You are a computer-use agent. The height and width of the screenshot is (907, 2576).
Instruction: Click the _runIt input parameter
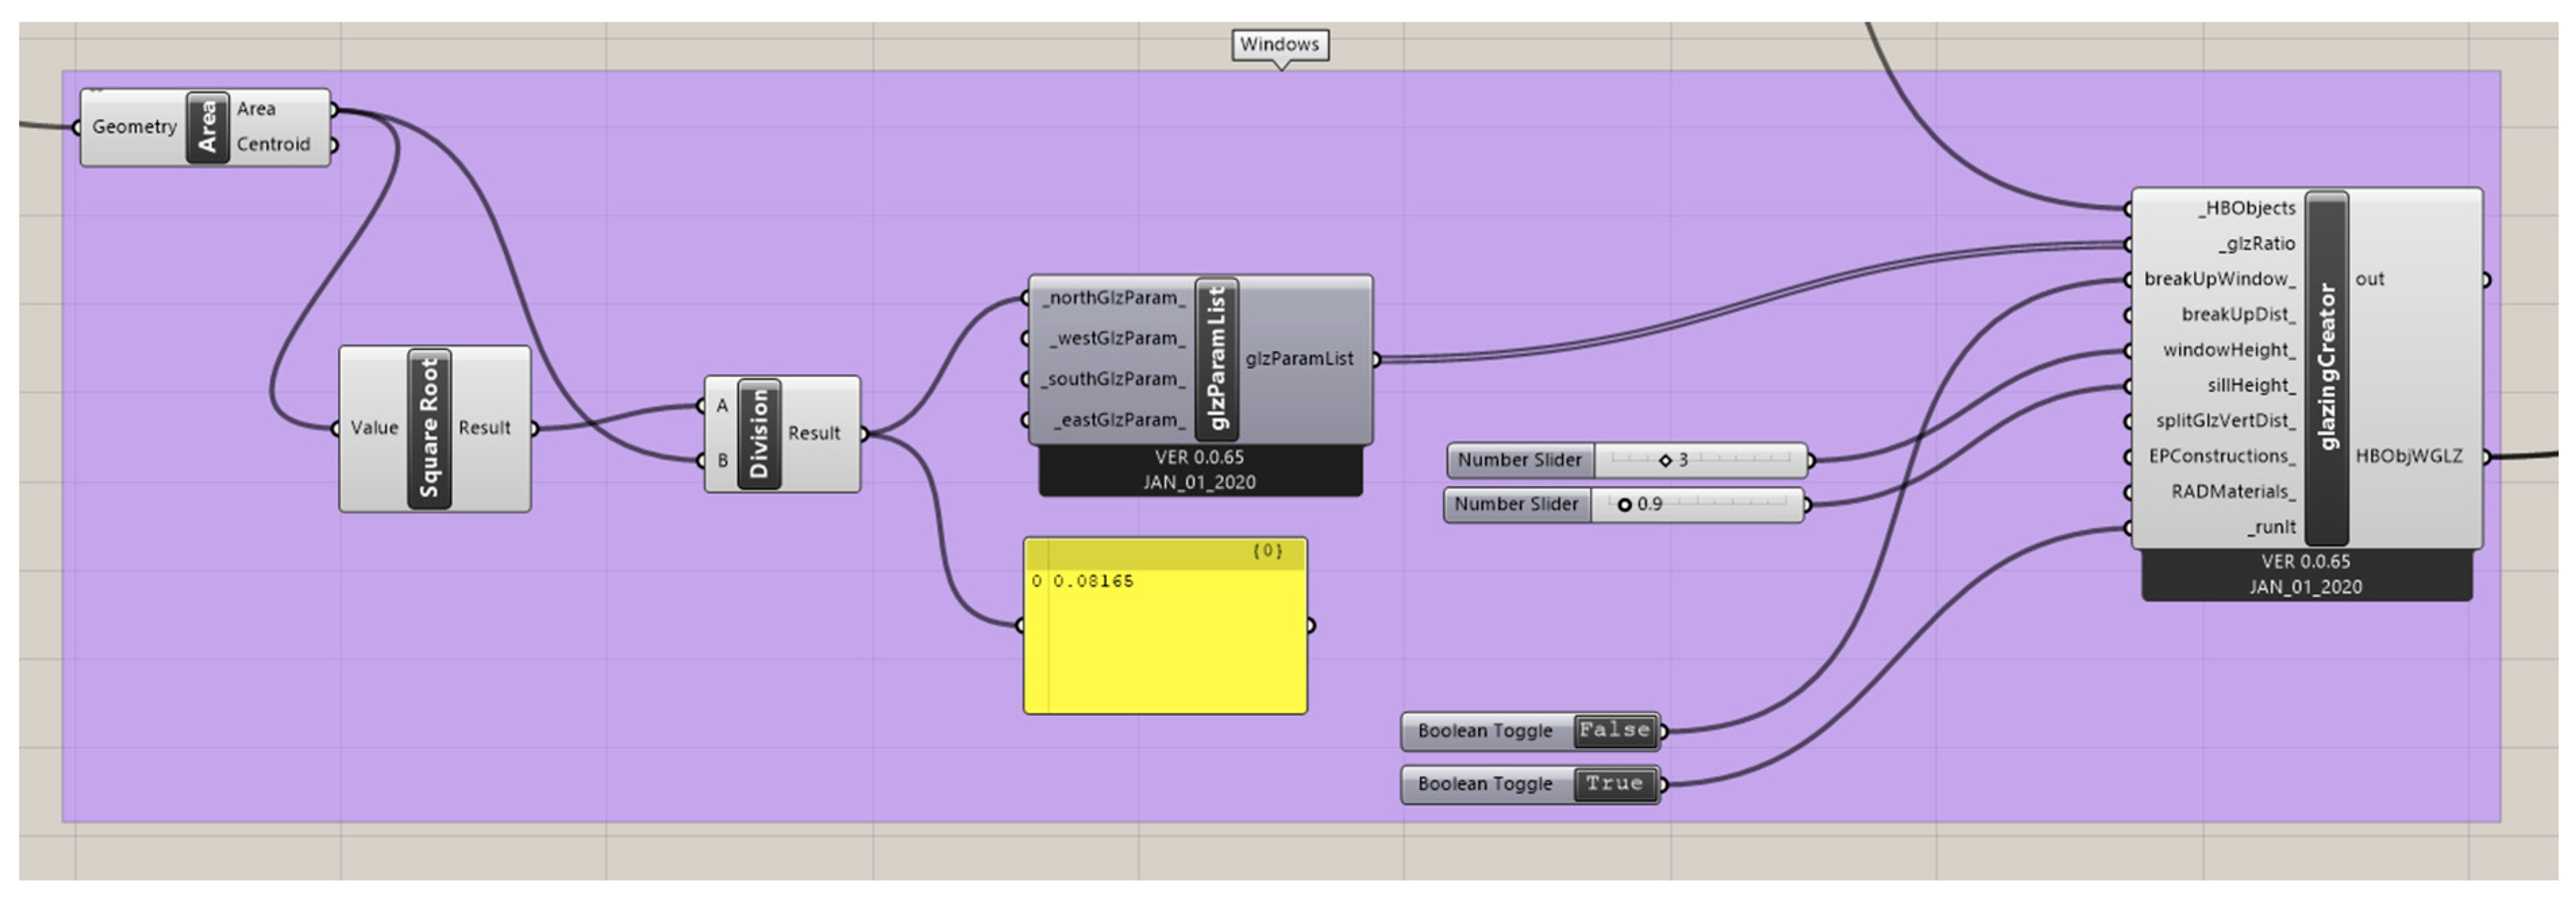(2271, 528)
